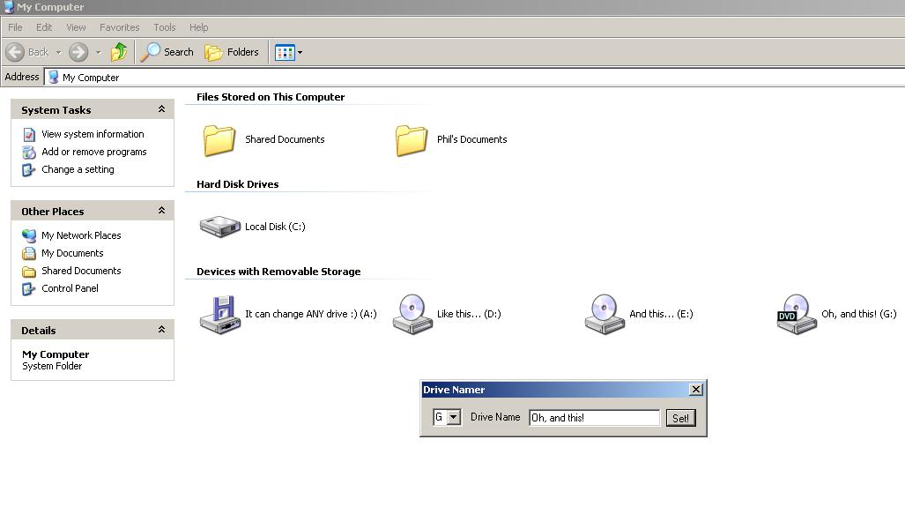Click the Back arrow button
This screenshot has height=529, width=905.
[16, 52]
